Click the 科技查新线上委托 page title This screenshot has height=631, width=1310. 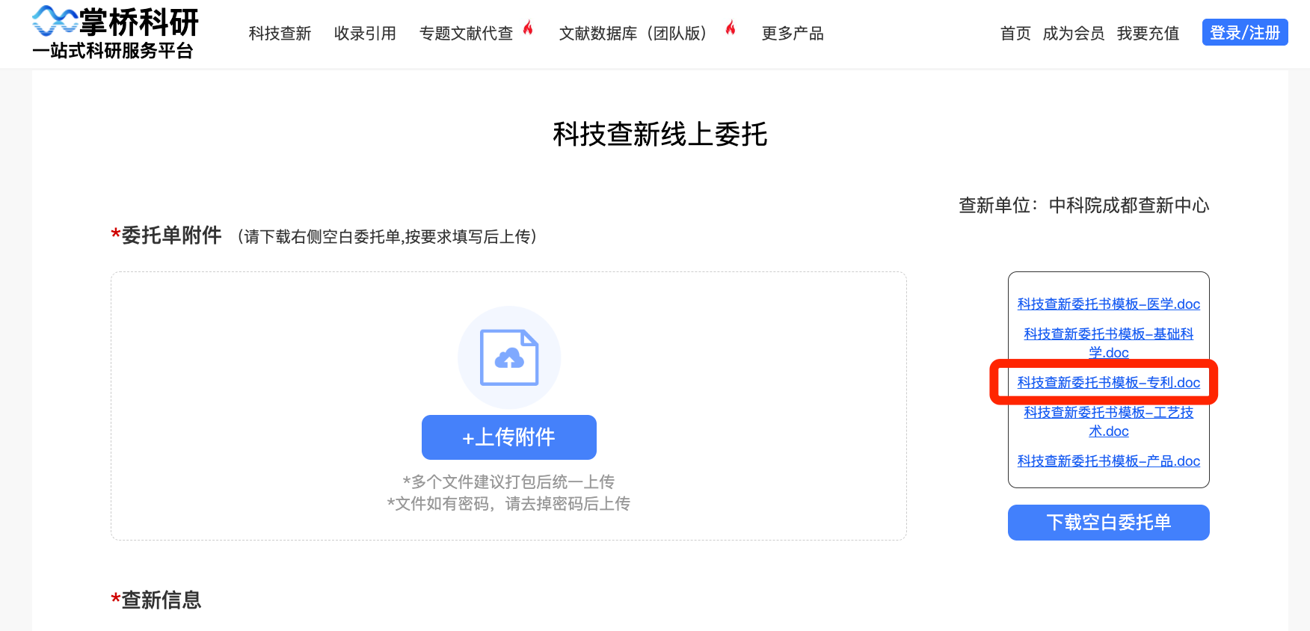pos(660,135)
